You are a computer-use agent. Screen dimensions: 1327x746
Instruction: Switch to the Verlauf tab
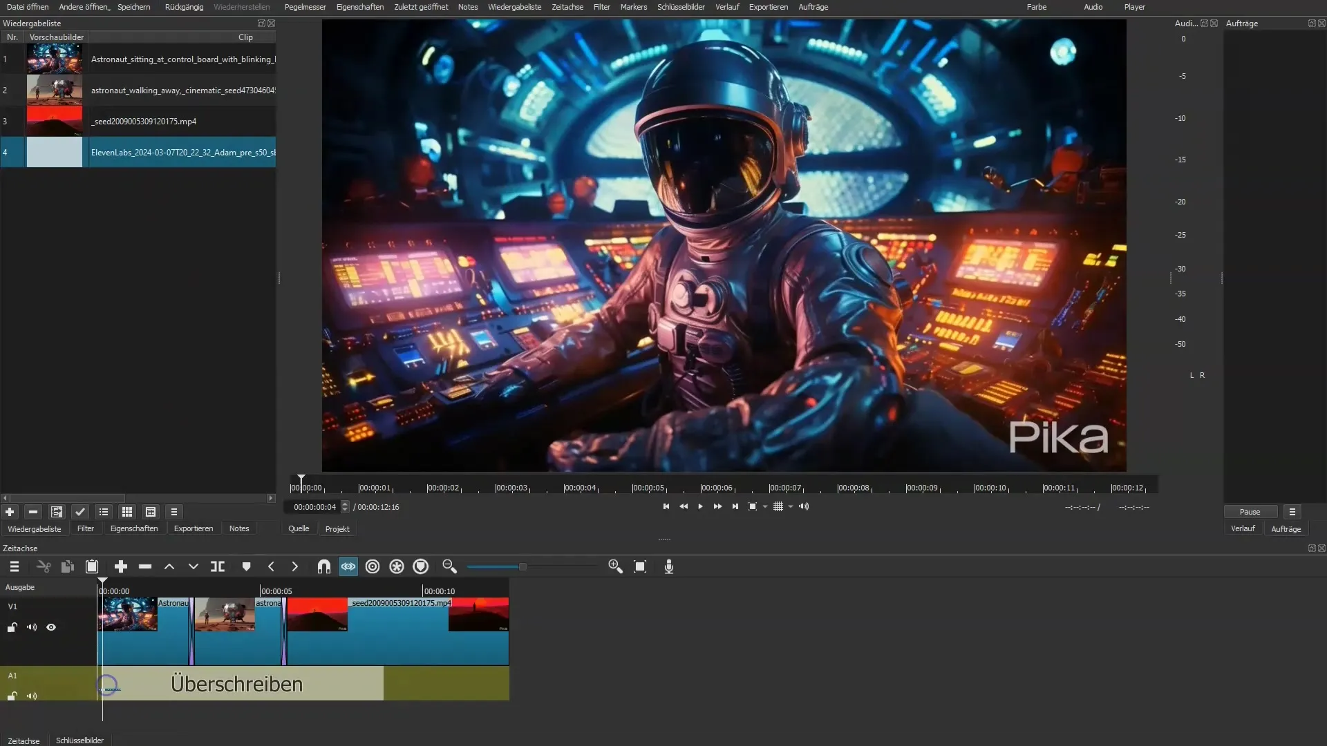[x=1243, y=528]
